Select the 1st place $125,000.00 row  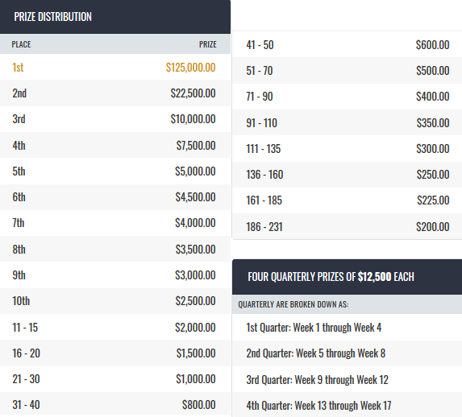[x=115, y=67]
